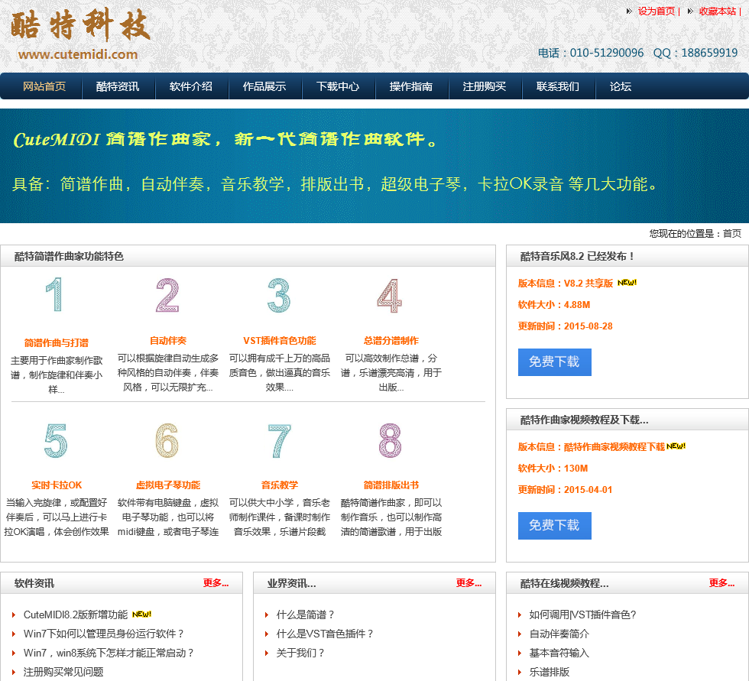The width and height of the screenshot is (749, 681).
Task: Click 软件大小：130M text
Action: point(553,469)
